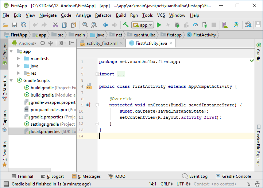Screen dimensions: 263x188
Task: Expand the manifests folder
Action: (19, 59)
